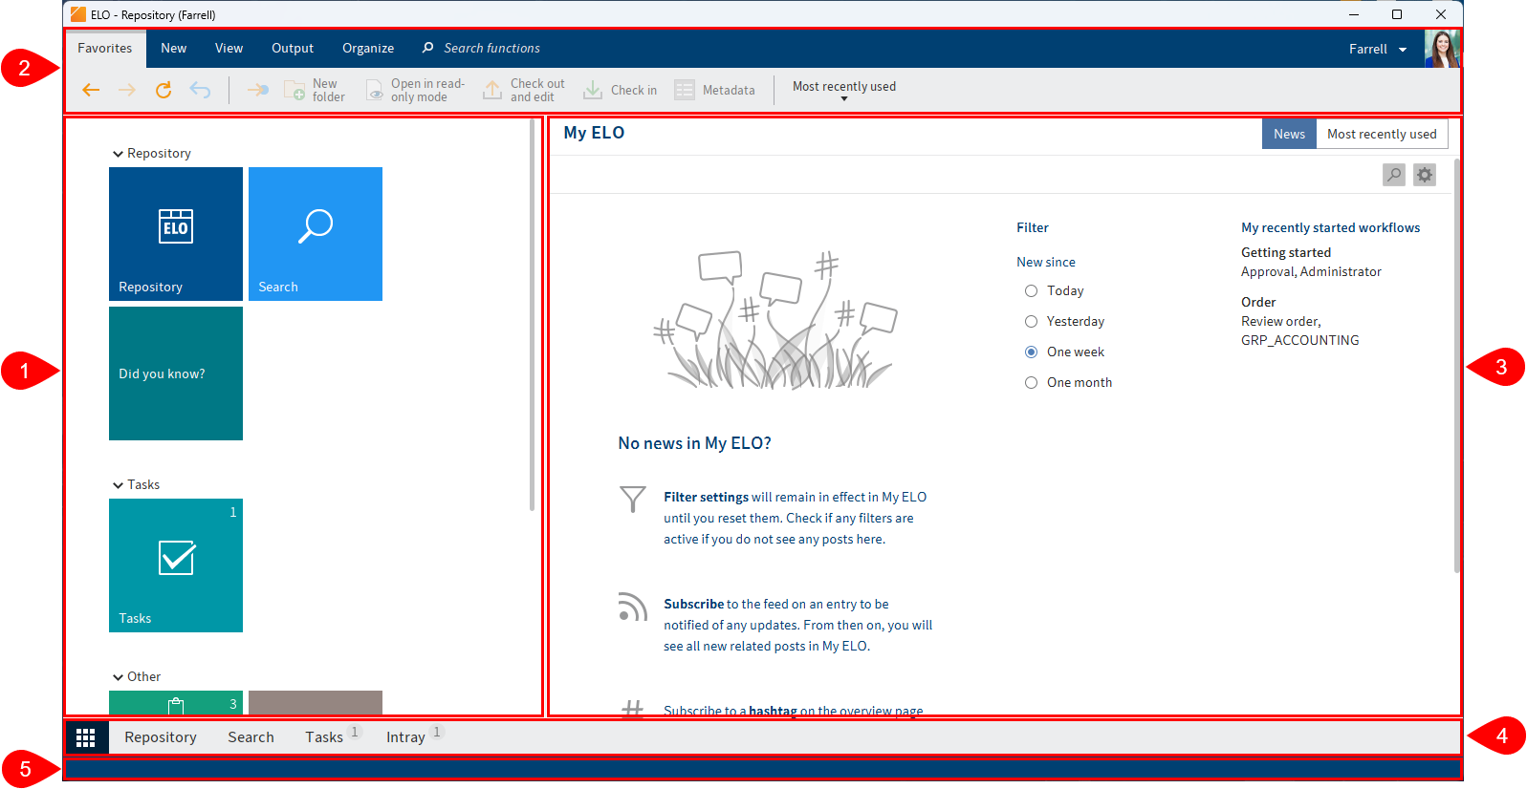Click the funnel filter icon
Screen dimensions: 1527x789
click(x=632, y=500)
